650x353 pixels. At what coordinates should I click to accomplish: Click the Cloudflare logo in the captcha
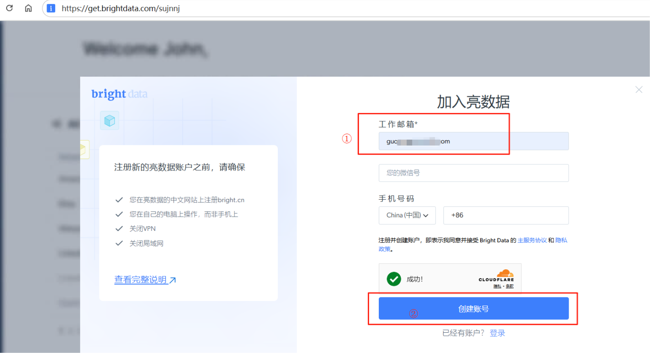point(496,276)
